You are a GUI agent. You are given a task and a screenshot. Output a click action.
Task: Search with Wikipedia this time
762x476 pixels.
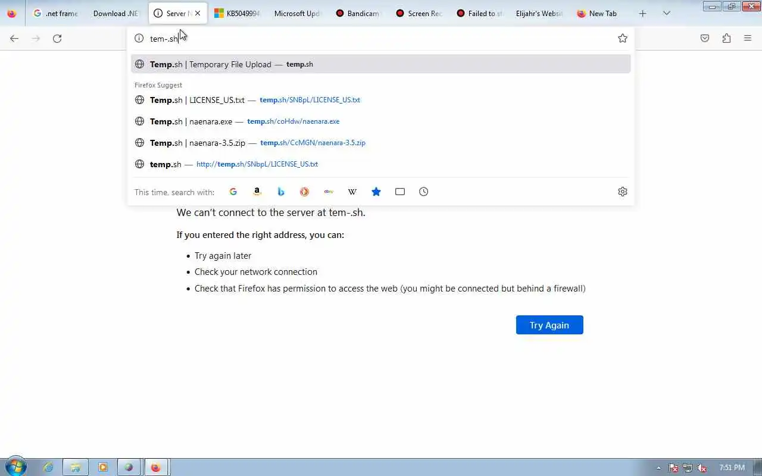pyautogui.click(x=352, y=192)
